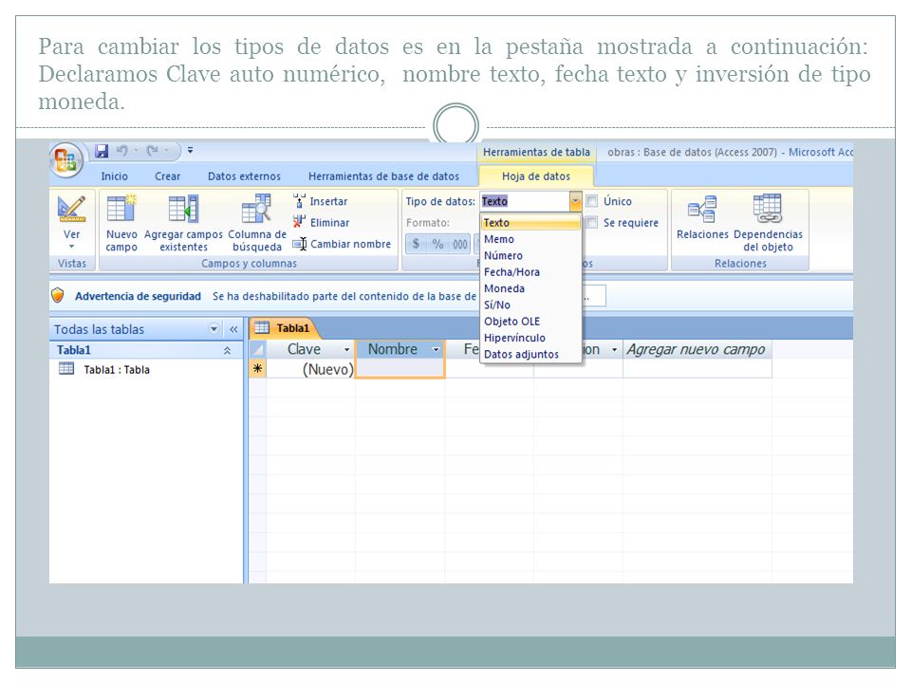Open the Relaciones window

tap(702, 218)
